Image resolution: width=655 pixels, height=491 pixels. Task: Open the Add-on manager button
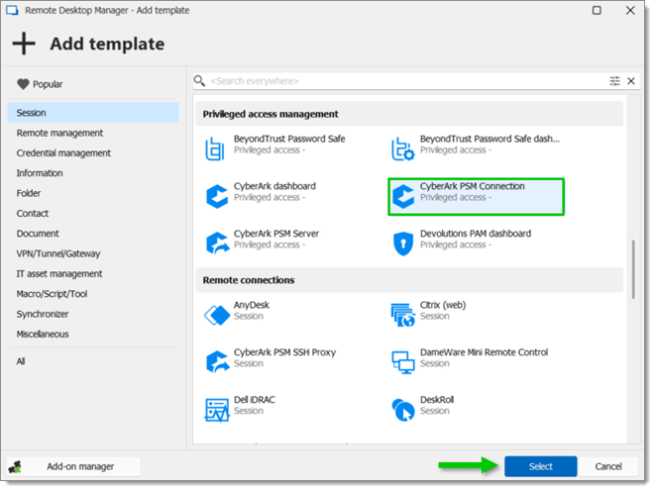tap(73, 466)
